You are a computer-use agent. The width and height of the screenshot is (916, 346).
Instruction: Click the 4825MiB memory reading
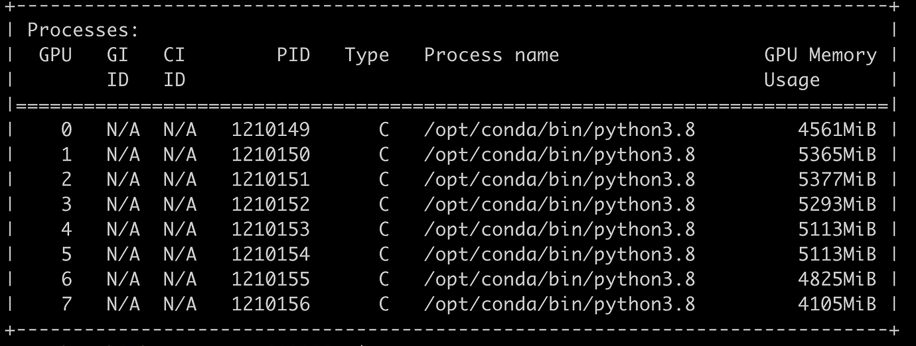click(836, 279)
